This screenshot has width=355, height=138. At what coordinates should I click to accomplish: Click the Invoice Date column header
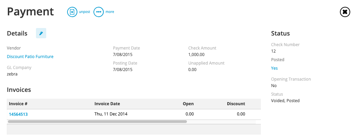pyautogui.click(x=107, y=104)
